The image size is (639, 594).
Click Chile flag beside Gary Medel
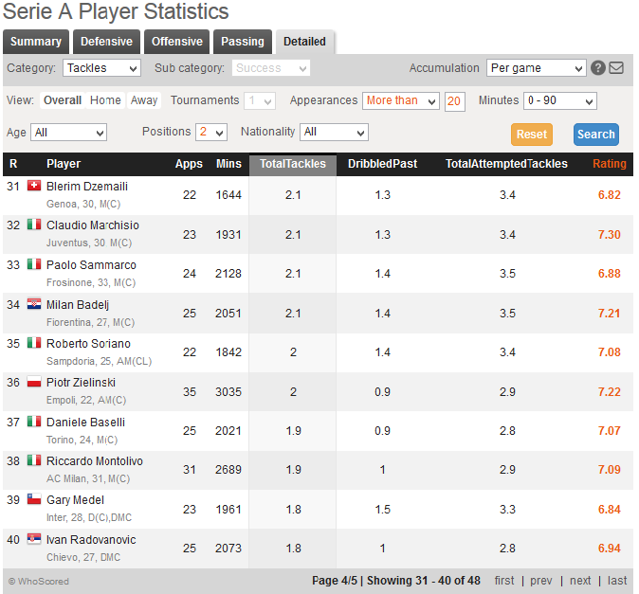click(34, 499)
